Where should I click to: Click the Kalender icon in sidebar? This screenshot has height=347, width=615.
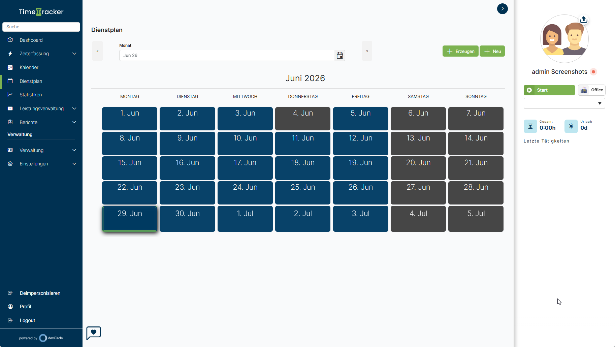coord(10,67)
